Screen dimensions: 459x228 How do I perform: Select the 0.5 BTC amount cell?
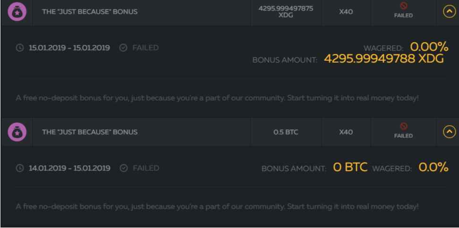(286, 132)
